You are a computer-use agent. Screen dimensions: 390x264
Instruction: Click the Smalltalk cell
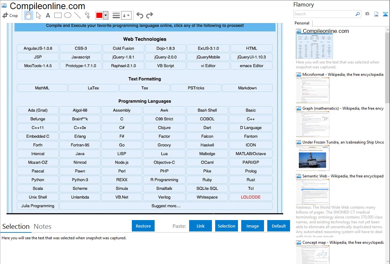[x=164, y=188]
